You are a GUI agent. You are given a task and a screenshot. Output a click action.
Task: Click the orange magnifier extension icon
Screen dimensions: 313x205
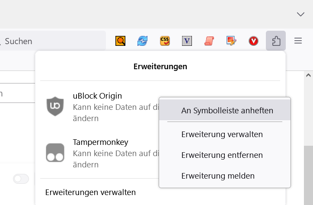click(x=120, y=41)
